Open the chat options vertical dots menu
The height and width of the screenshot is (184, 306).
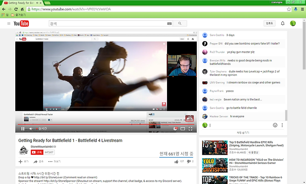tap(282, 125)
